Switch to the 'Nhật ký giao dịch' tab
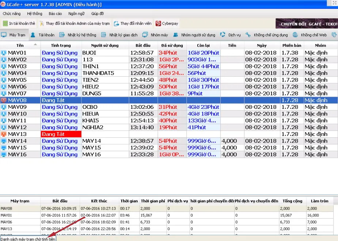338x241 pixels. tap(119, 35)
